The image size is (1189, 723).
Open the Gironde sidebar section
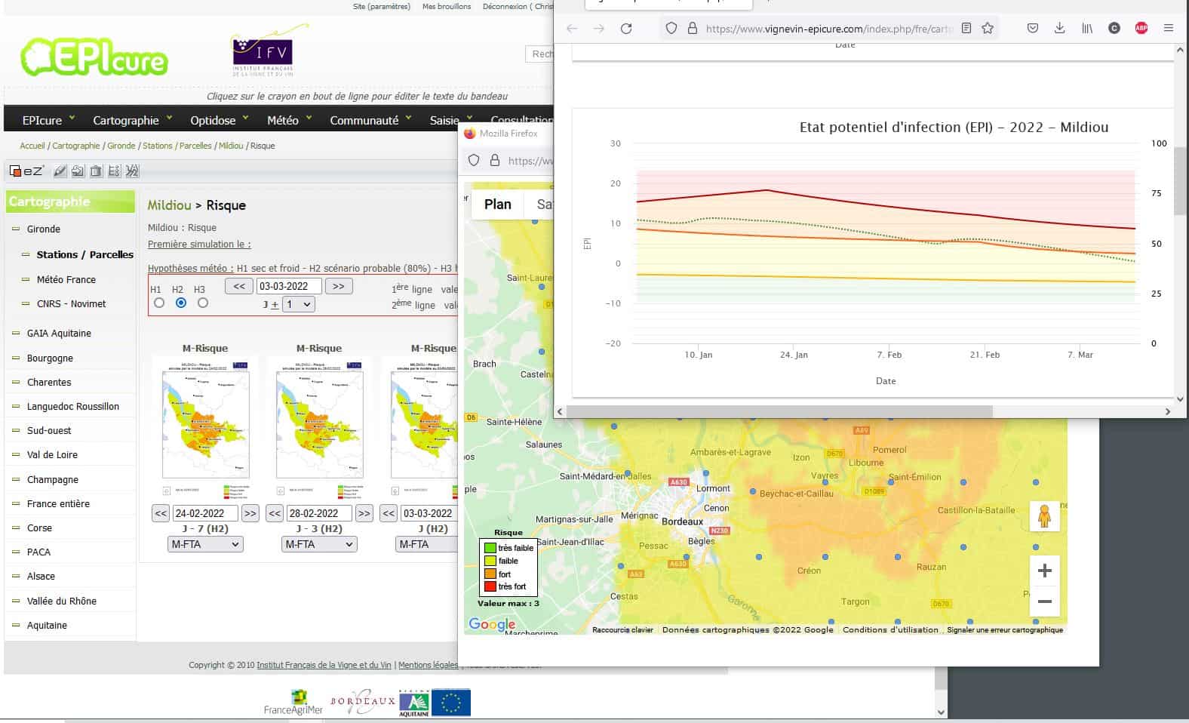(44, 229)
